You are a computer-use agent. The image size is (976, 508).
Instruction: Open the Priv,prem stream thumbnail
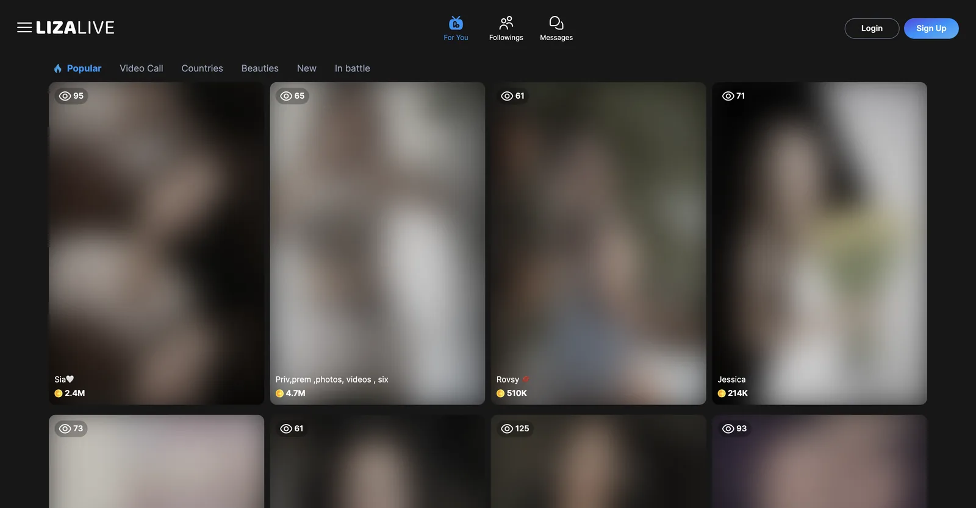pos(378,243)
